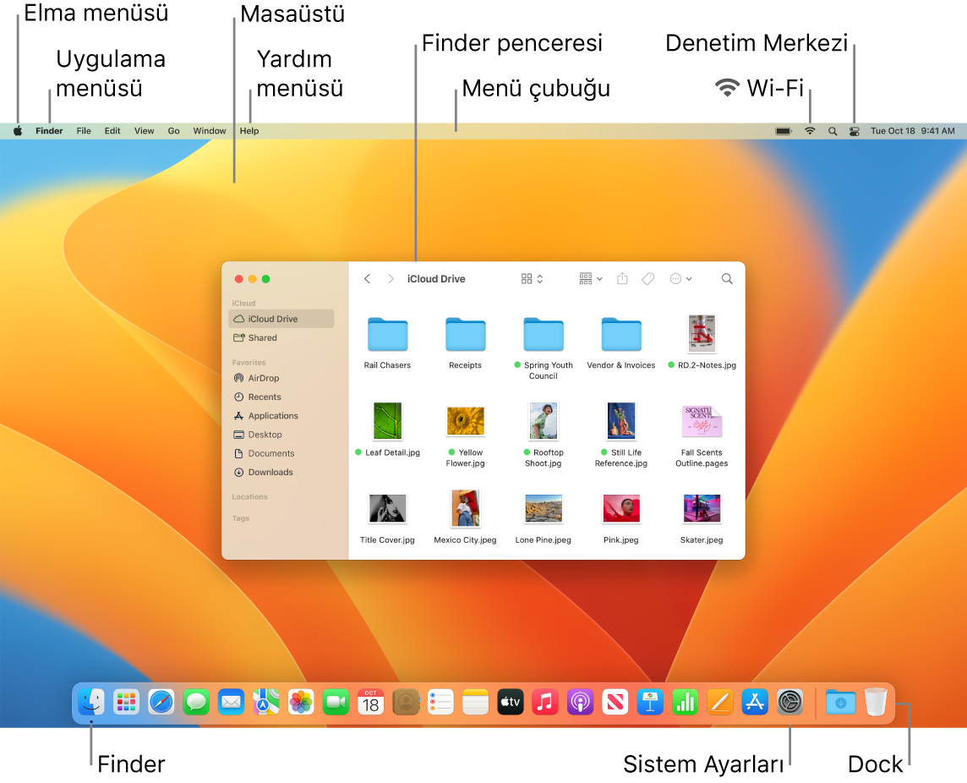Launch Safari from the Dock
This screenshot has height=783, width=967.
click(161, 702)
